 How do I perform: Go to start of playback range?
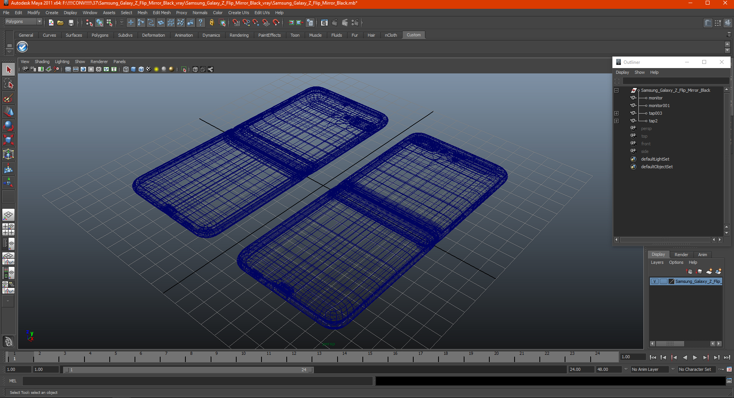[653, 358]
